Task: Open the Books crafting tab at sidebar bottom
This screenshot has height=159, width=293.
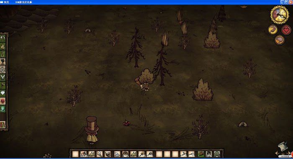Action: click(x=3, y=125)
